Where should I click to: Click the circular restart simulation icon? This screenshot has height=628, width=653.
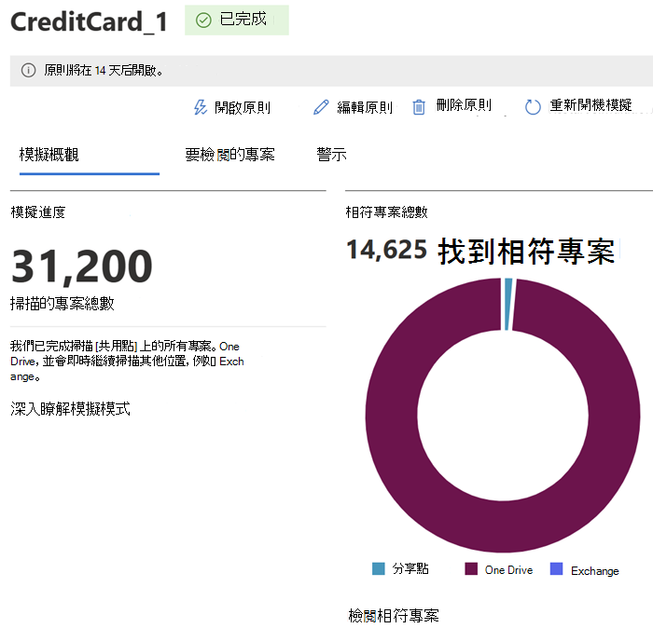(533, 107)
